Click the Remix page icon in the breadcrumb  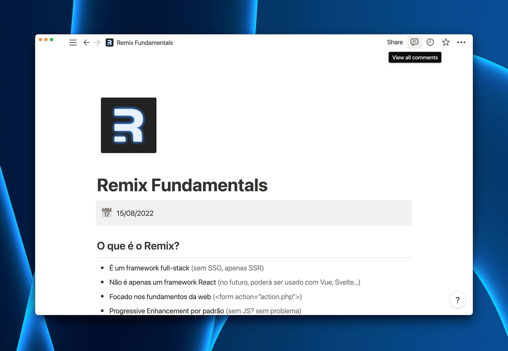(109, 43)
